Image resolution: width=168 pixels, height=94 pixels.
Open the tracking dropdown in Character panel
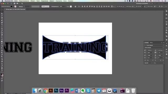(x=163, y=53)
